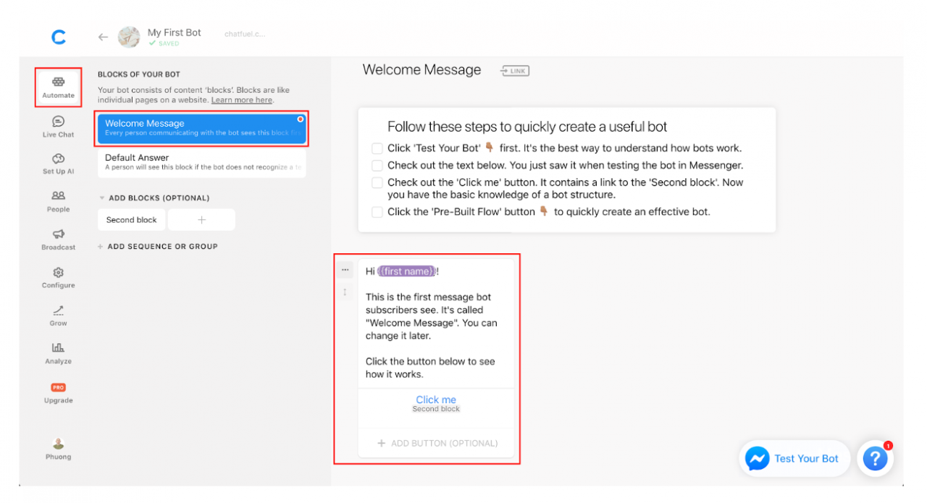Open Live Chat from sidebar
The image size is (927, 503).
click(x=58, y=122)
